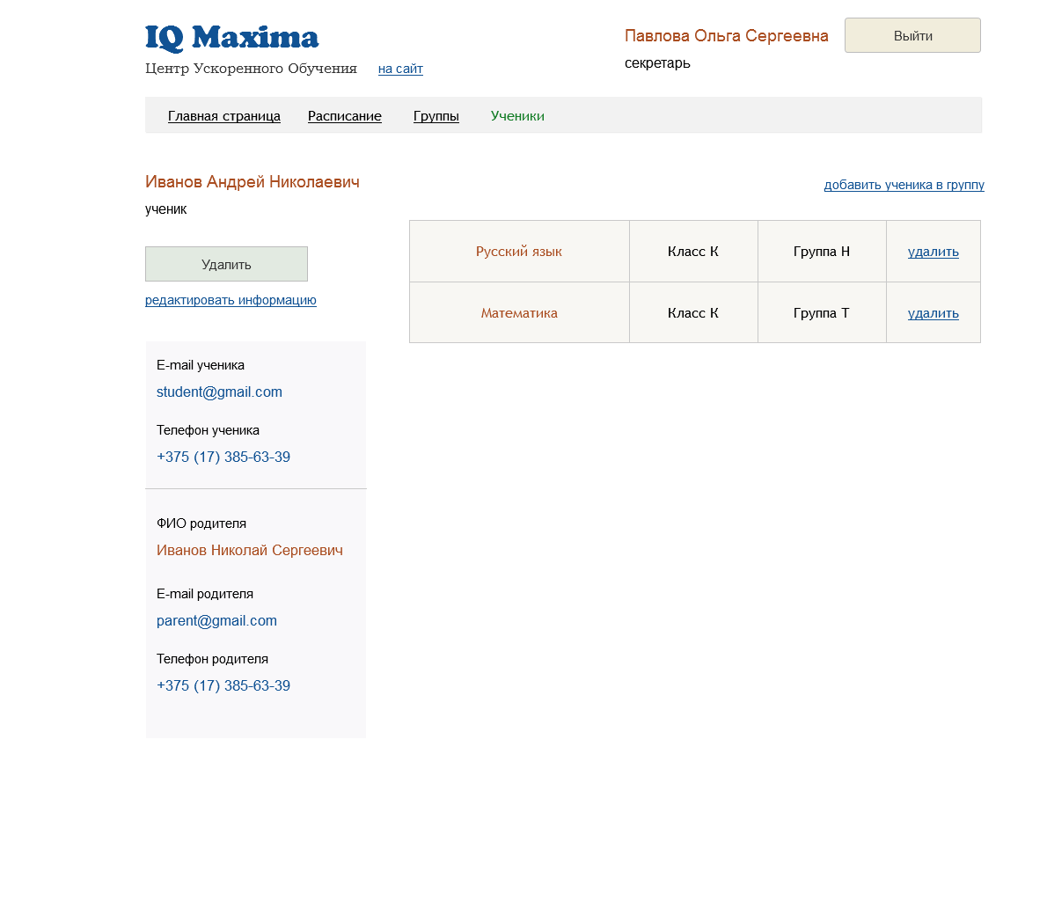This screenshot has height=915, width=1047.
Task: Click the user name 'Павлова Ольга Сергеевна'
Action: tap(727, 36)
